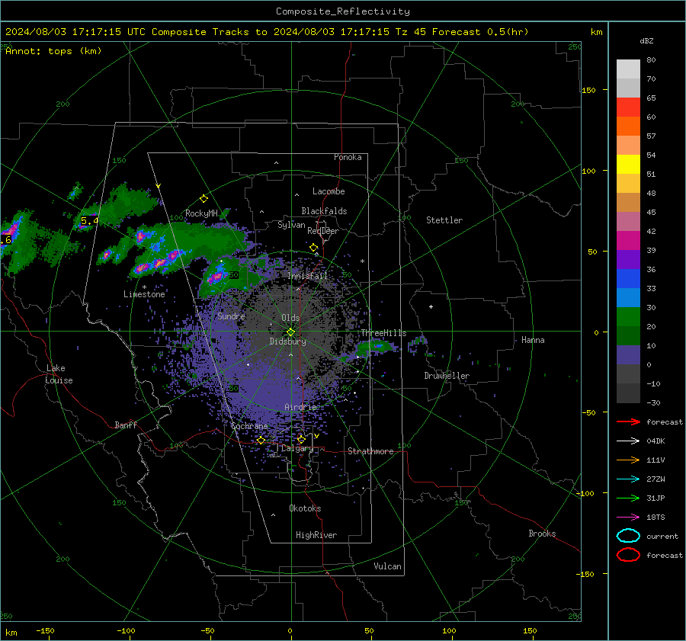Click the Limestone label
Screen dimensions: 686x641
(x=144, y=294)
